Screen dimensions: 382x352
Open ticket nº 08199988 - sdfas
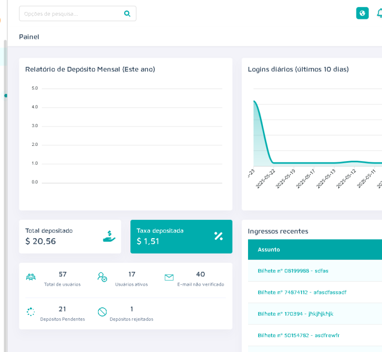coord(293,271)
